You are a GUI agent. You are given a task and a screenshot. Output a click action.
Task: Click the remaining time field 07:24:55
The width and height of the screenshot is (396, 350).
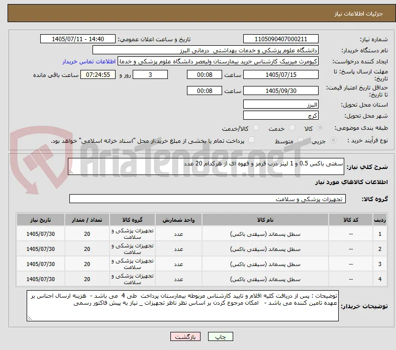[98, 74]
